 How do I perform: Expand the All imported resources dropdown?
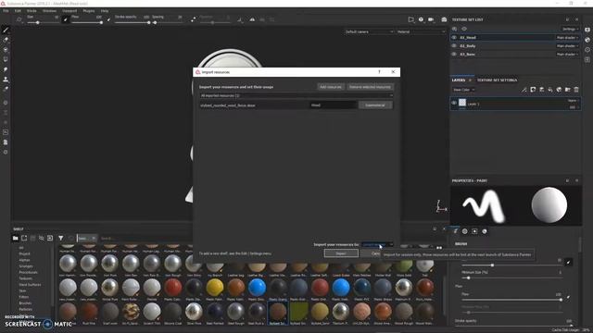(296, 95)
